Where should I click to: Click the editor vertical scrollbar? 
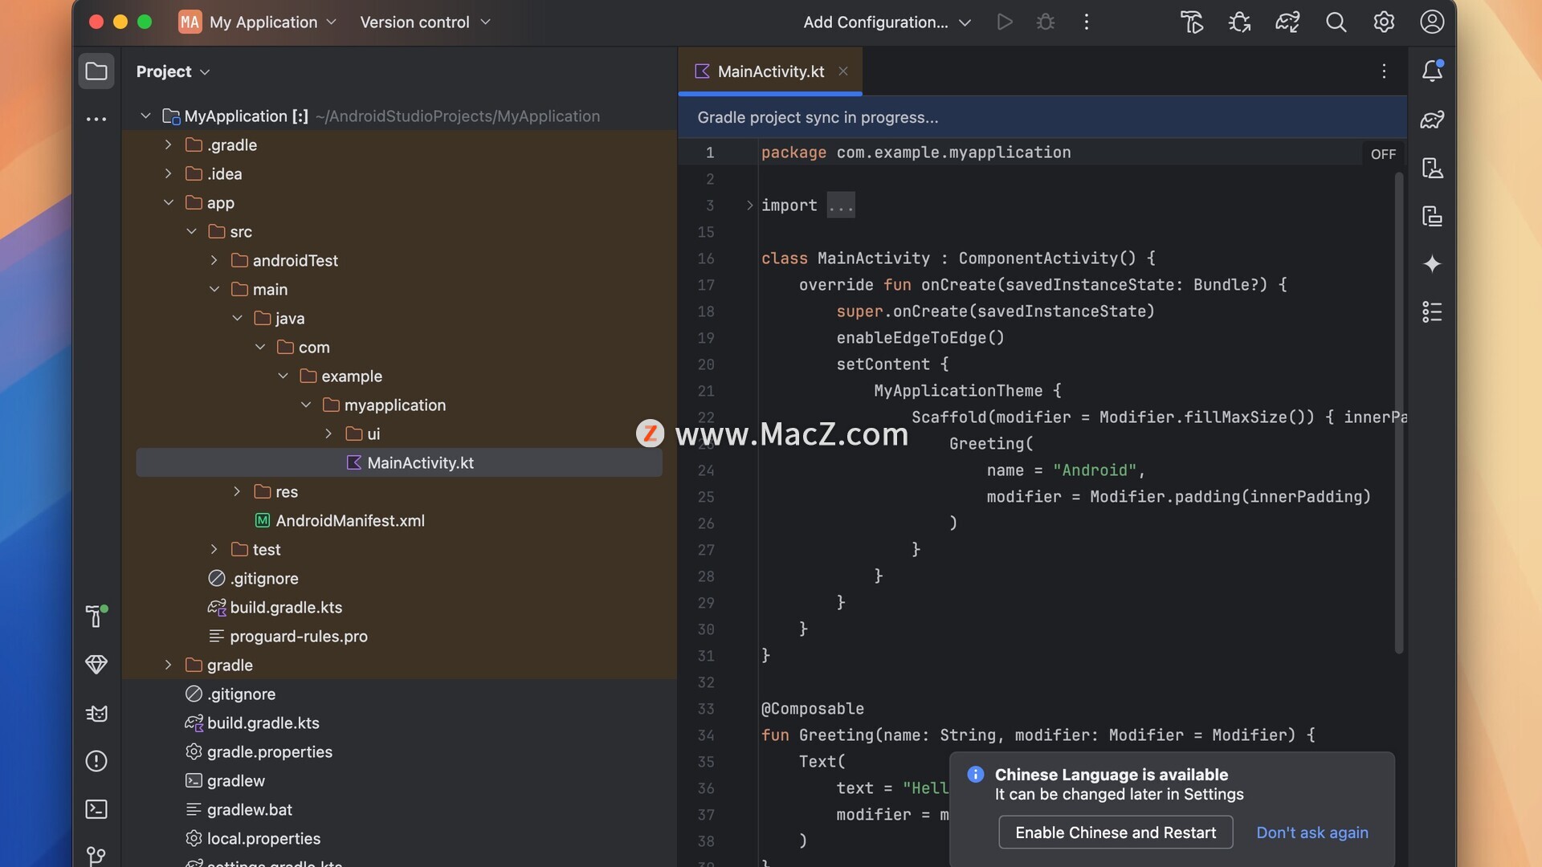point(1399,412)
